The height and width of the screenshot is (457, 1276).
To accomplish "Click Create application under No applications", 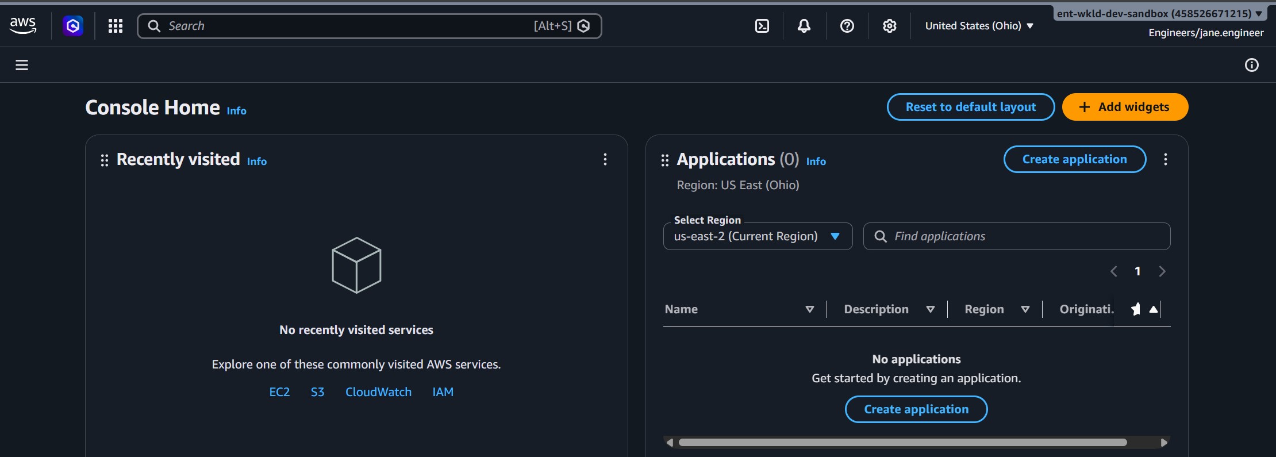I will 916,409.
